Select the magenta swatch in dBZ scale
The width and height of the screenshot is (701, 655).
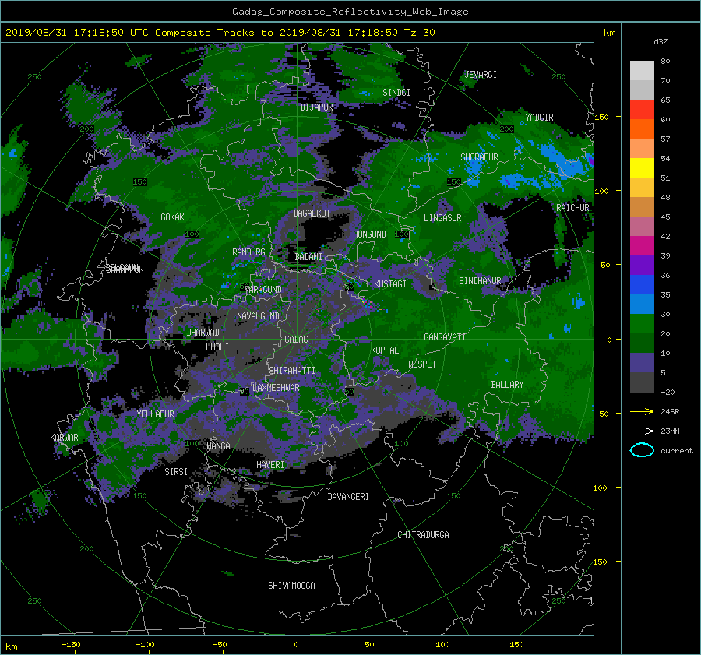pyautogui.click(x=642, y=245)
